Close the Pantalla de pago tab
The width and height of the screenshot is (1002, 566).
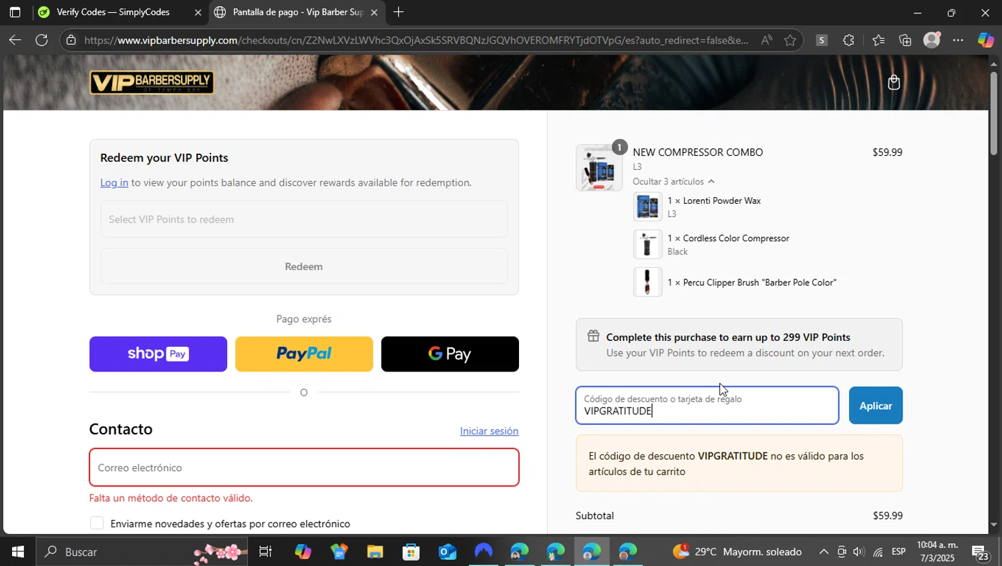click(374, 12)
